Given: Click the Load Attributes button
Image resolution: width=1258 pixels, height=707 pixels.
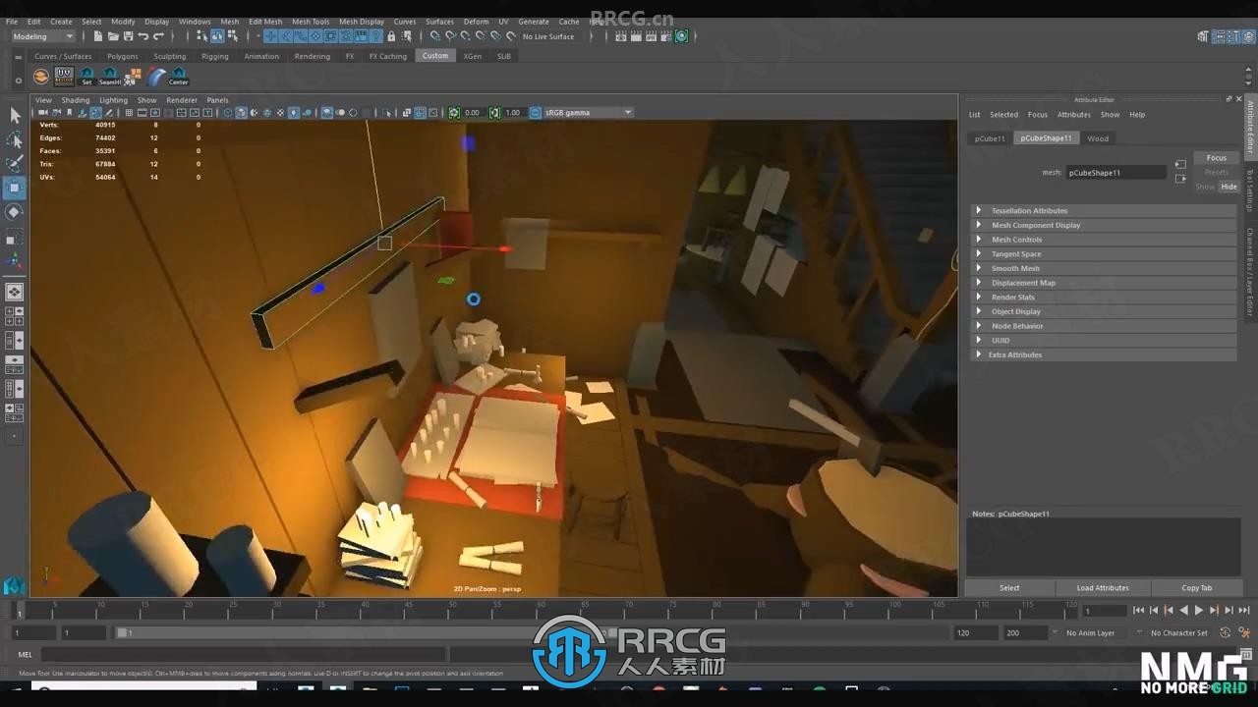Looking at the screenshot, I should tap(1103, 588).
